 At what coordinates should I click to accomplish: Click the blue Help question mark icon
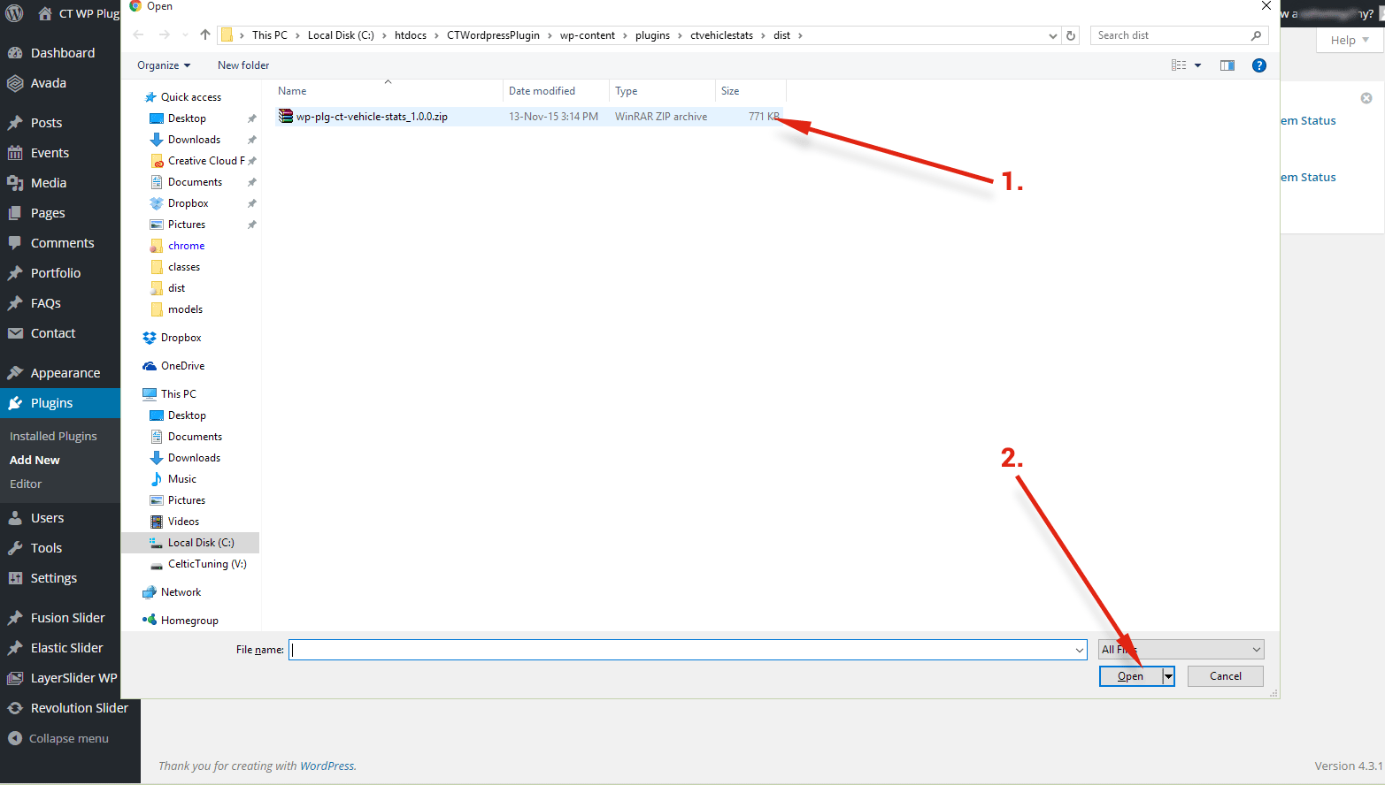click(x=1258, y=65)
